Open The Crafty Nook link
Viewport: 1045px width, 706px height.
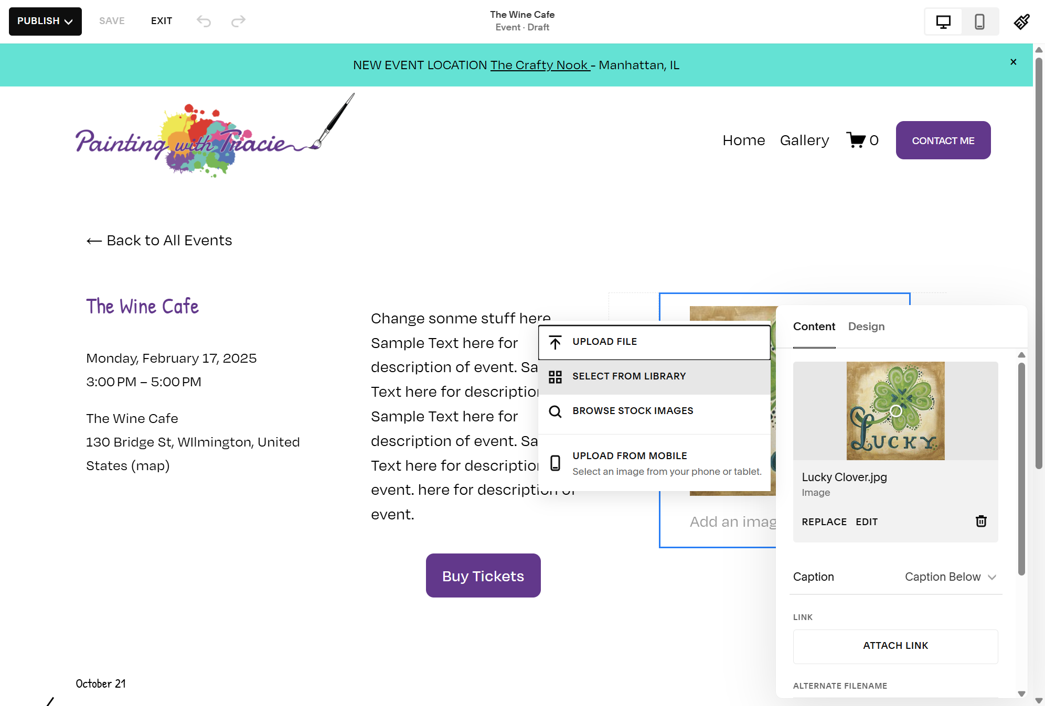pos(540,65)
